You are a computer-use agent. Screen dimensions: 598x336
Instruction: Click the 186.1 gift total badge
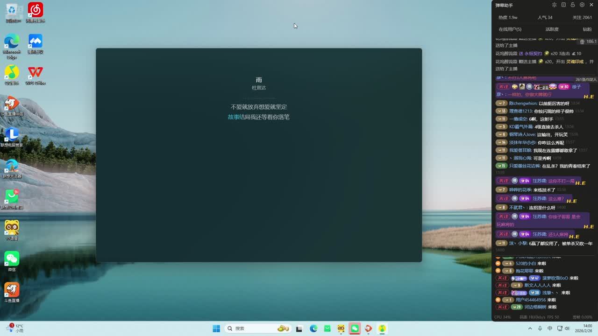tap(588, 42)
